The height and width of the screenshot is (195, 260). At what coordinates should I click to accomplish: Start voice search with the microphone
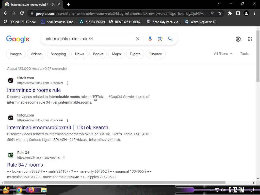150,39
